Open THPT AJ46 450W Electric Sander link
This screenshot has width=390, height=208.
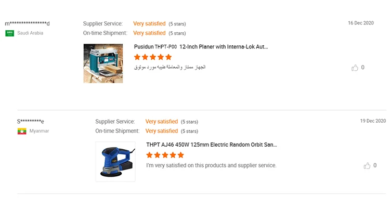tap(211, 145)
